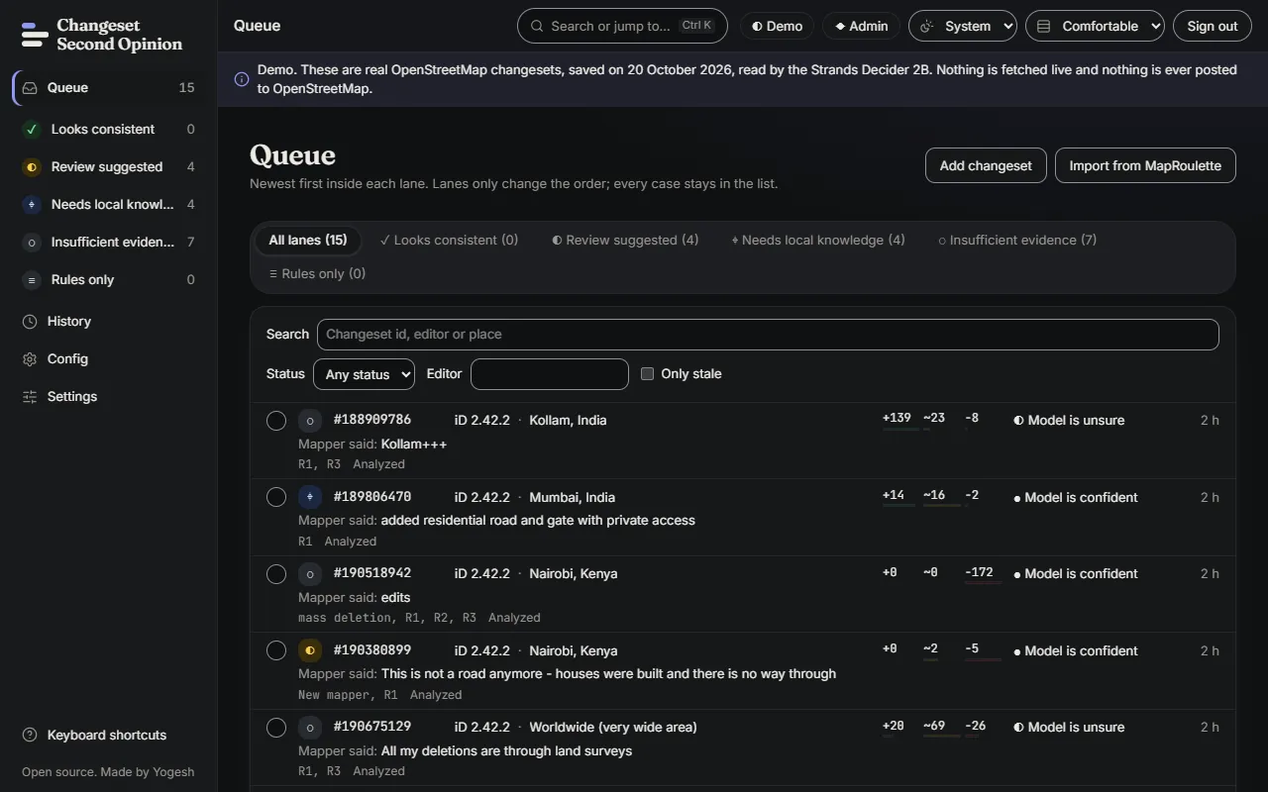Open the System theme dropdown

click(x=963, y=27)
